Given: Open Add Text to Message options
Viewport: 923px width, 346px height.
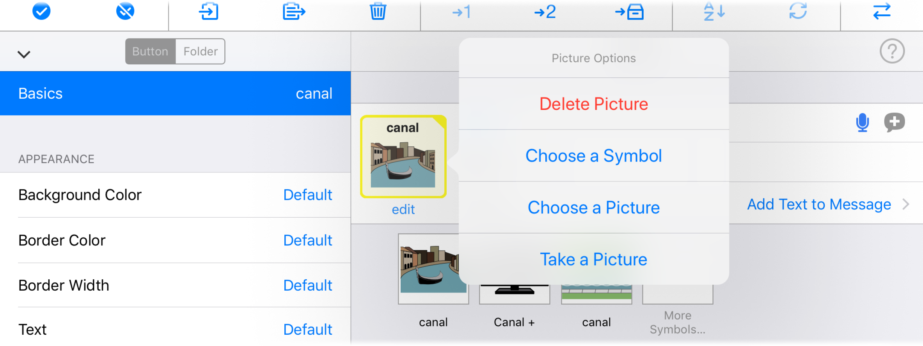Looking at the screenshot, I should [x=819, y=204].
